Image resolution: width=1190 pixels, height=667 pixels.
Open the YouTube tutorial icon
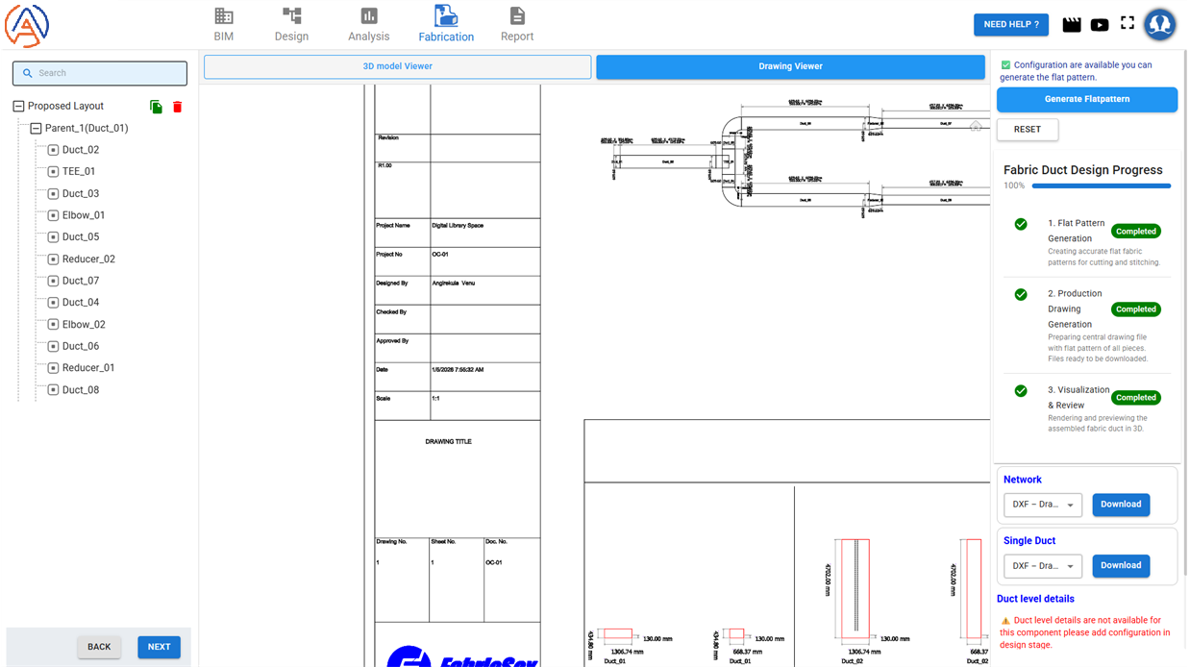pyautogui.click(x=1100, y=25)
